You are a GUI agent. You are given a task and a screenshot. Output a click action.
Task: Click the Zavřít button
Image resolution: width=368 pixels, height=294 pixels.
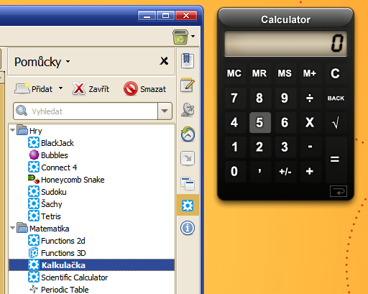pyautogui.click(x=91, y=88)
